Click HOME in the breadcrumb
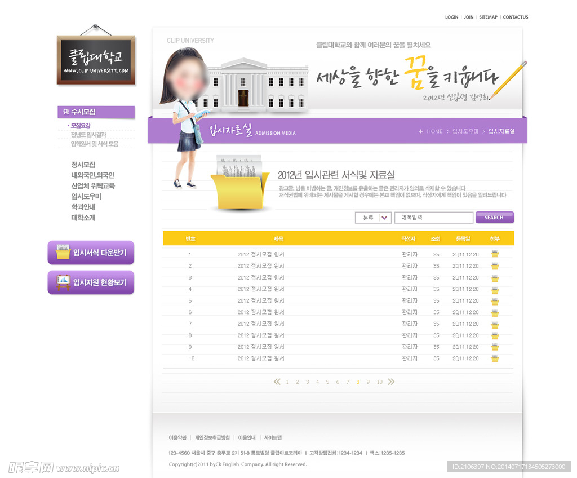Image resolution: width=577 pixels, height=478 pixels. [x=434, y=131]
